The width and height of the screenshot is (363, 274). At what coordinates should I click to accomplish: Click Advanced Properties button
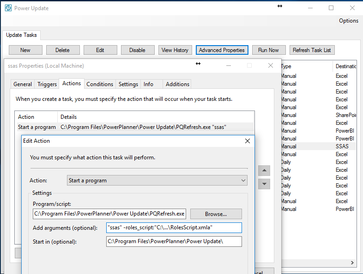point(222,50)
